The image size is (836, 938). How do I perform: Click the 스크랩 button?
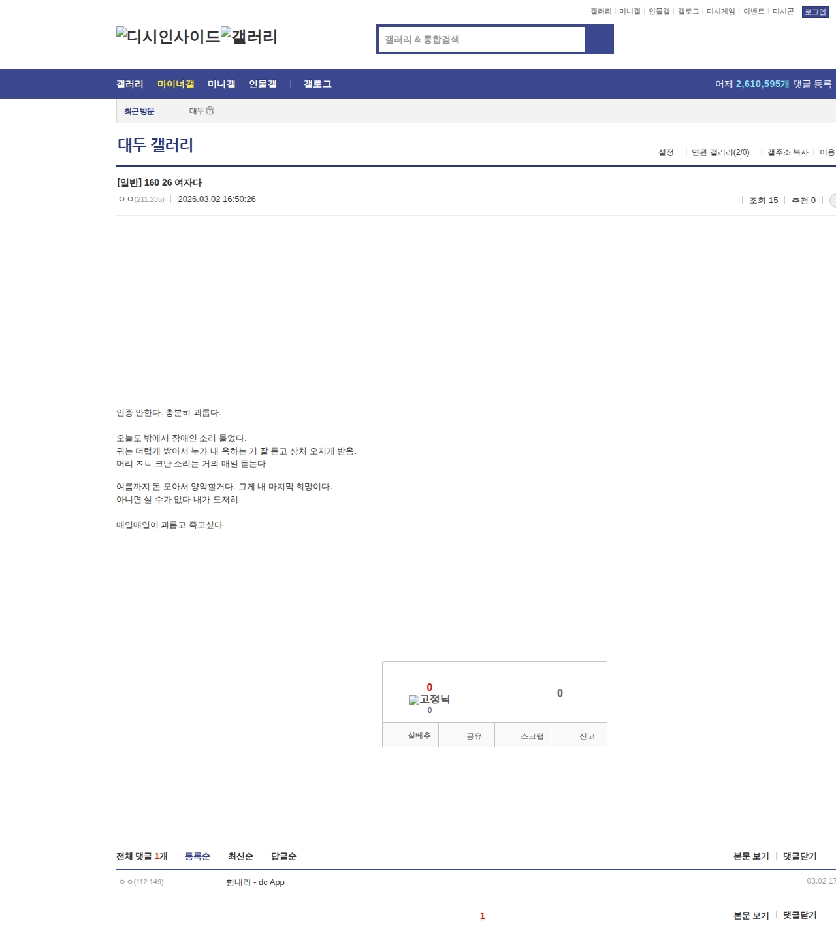[x=523, y=735]
